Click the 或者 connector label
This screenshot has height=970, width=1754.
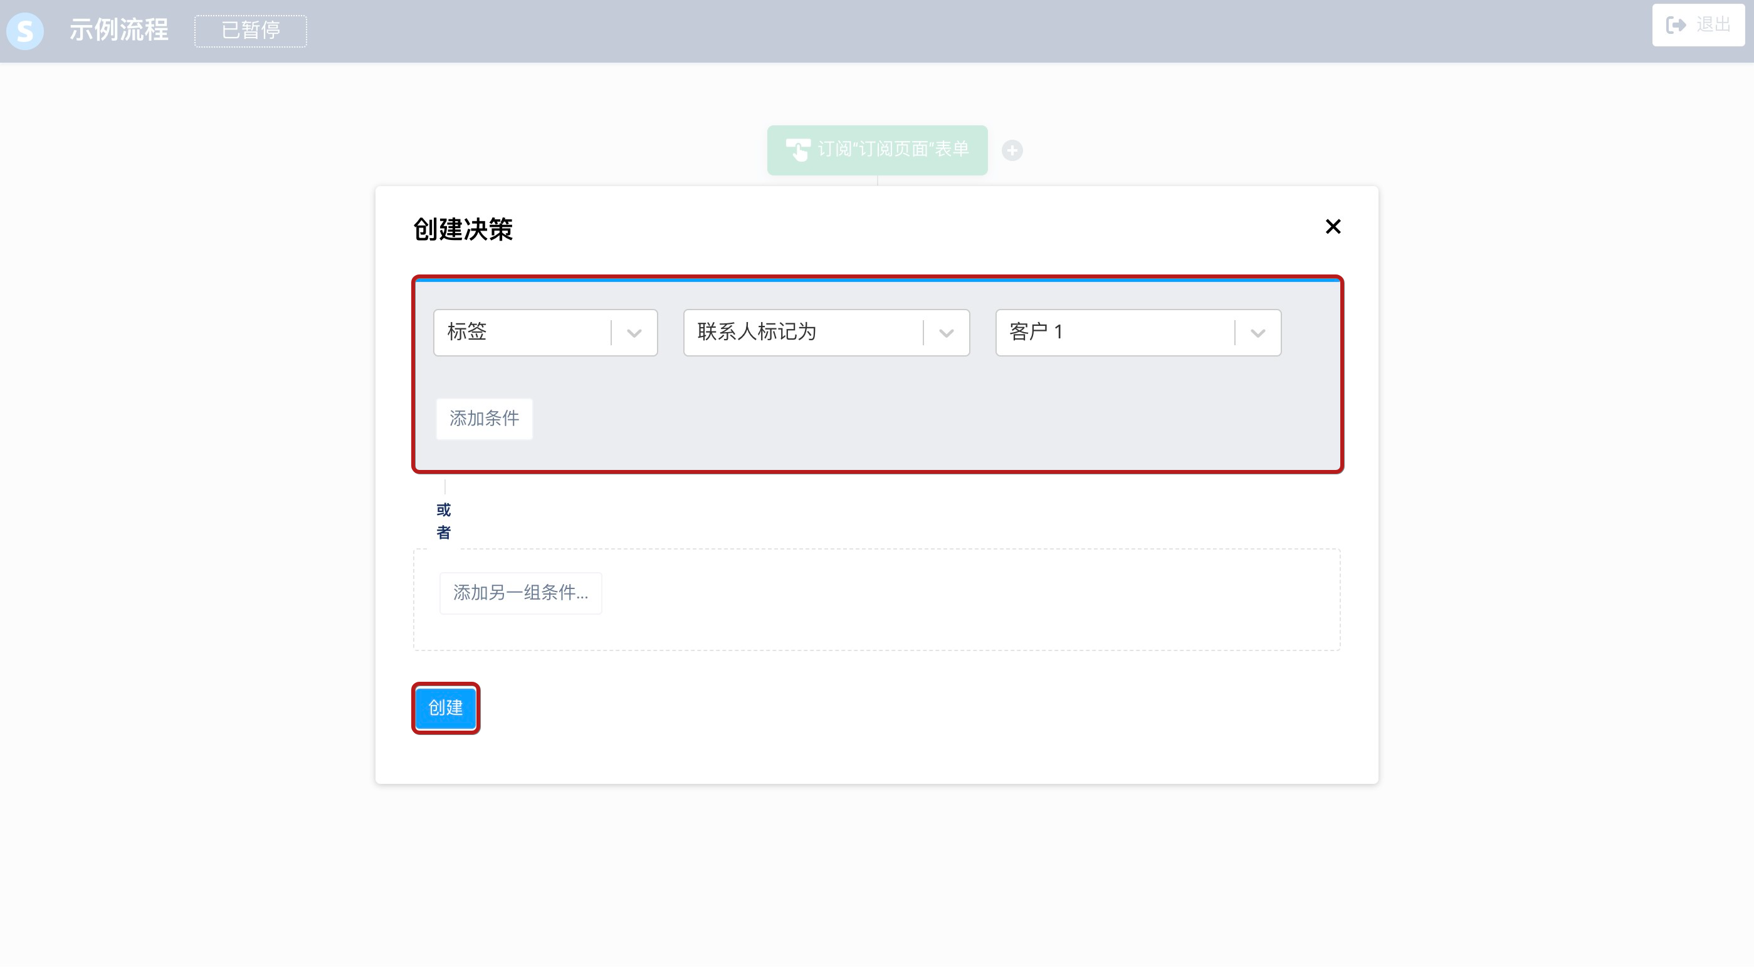[443, 521]
